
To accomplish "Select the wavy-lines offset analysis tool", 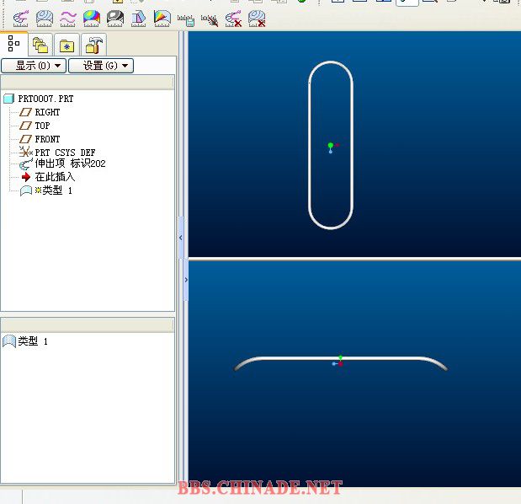I will (x=68, y=19).
